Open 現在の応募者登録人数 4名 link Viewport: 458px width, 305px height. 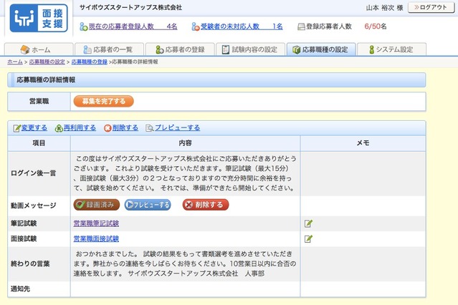tap(133, 26)
